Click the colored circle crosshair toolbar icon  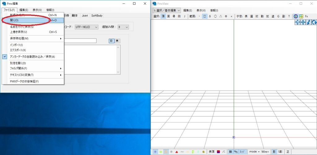[x=296, y=16]
